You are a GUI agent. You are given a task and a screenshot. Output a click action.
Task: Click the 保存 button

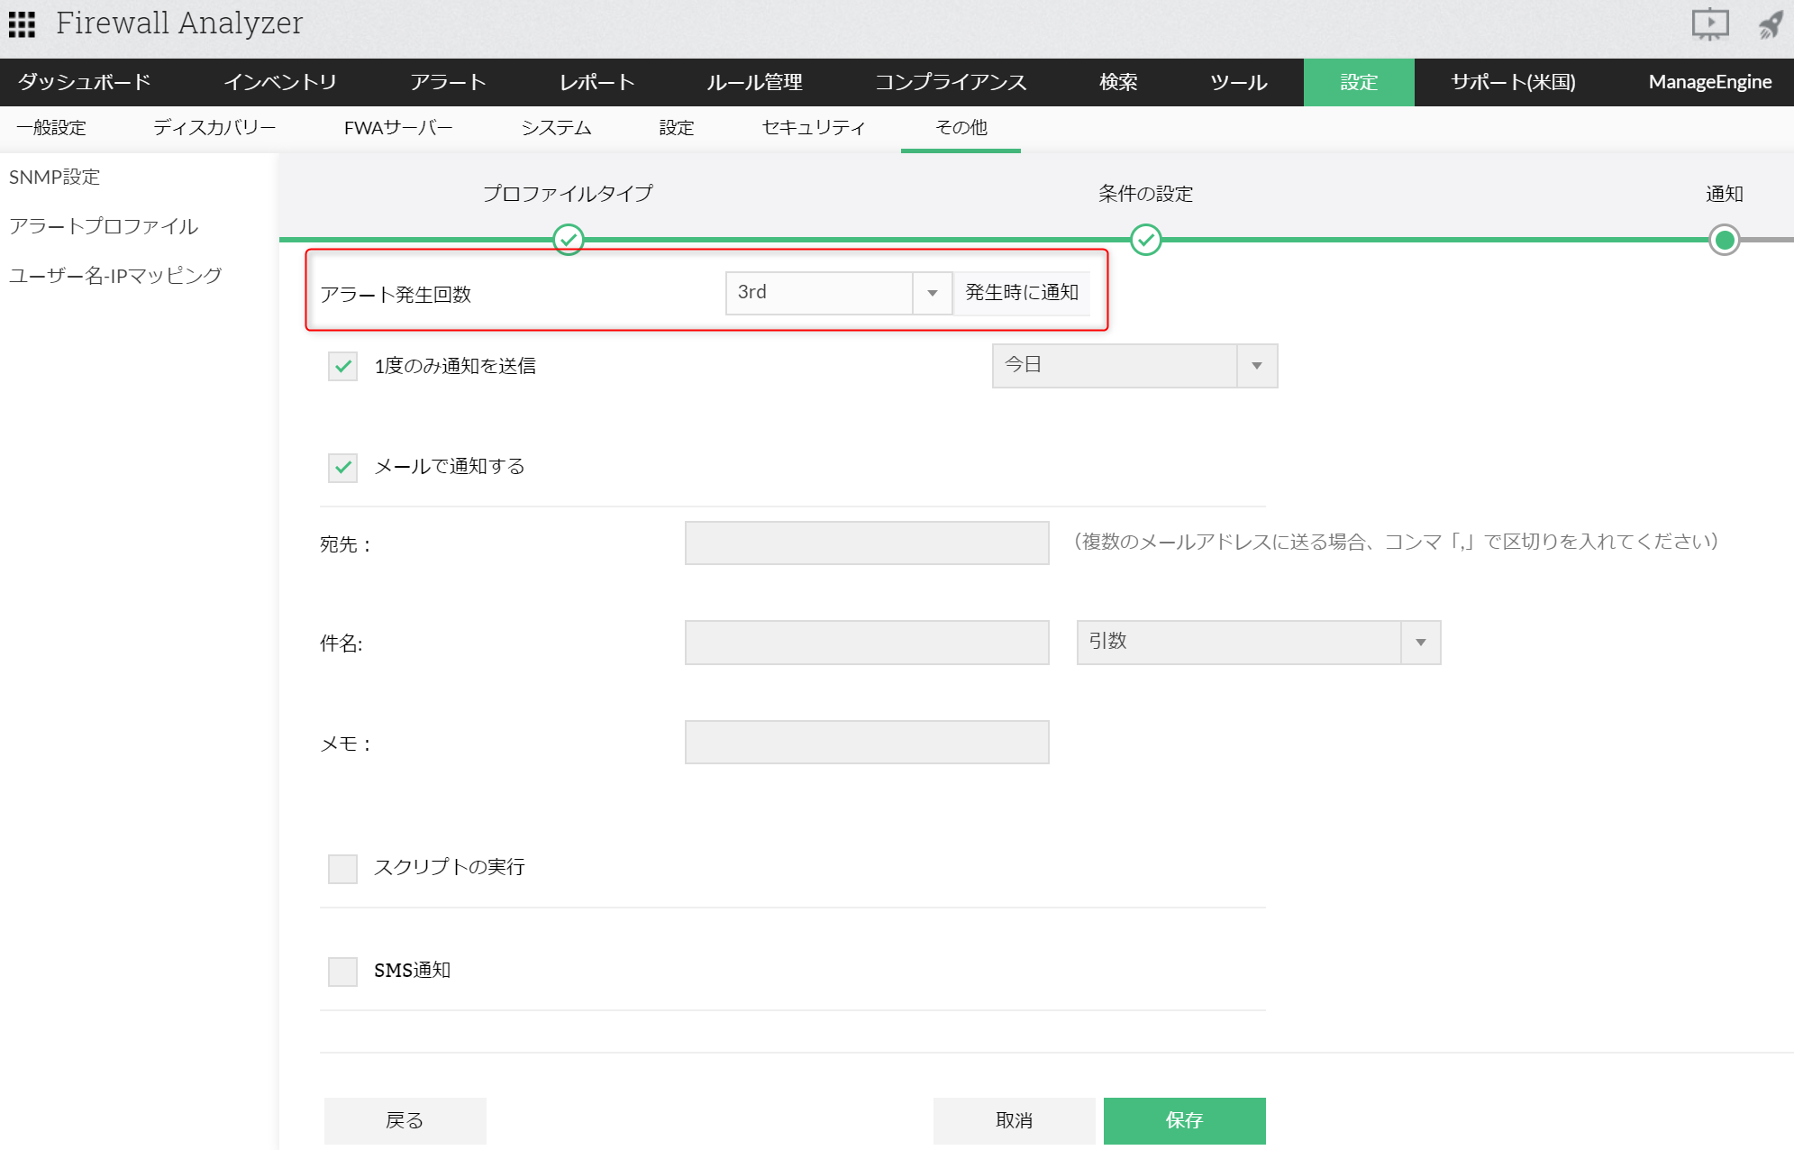(1184, 1120)
